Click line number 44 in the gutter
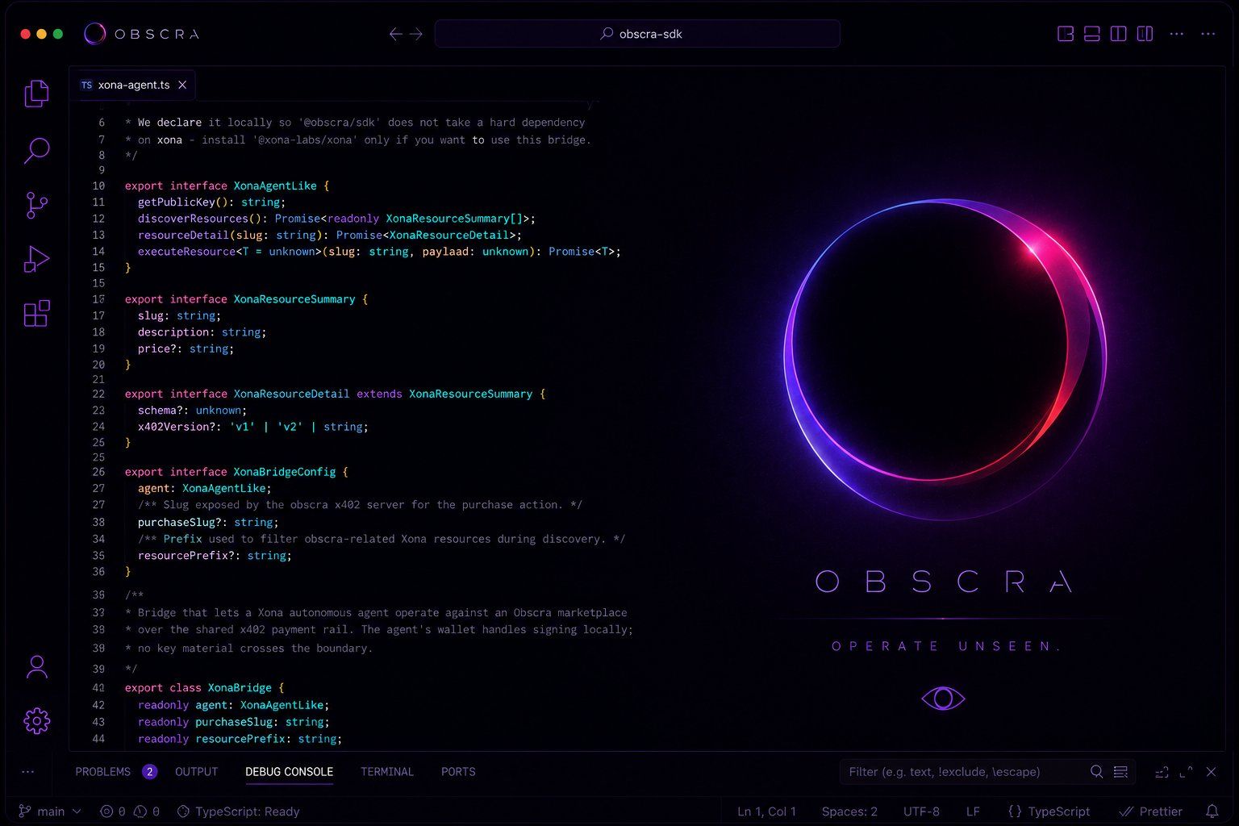Screen dimensions: 1239x826 click(x=98, y=739)
